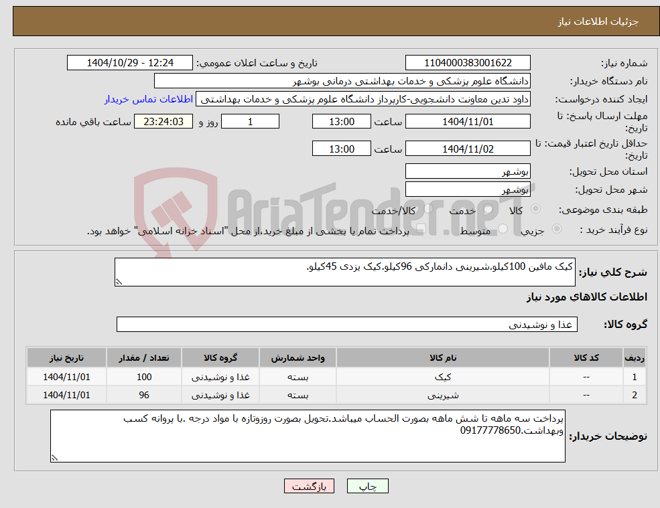Click the response deadline date 1404/11/01 field

tap(468, 122)
